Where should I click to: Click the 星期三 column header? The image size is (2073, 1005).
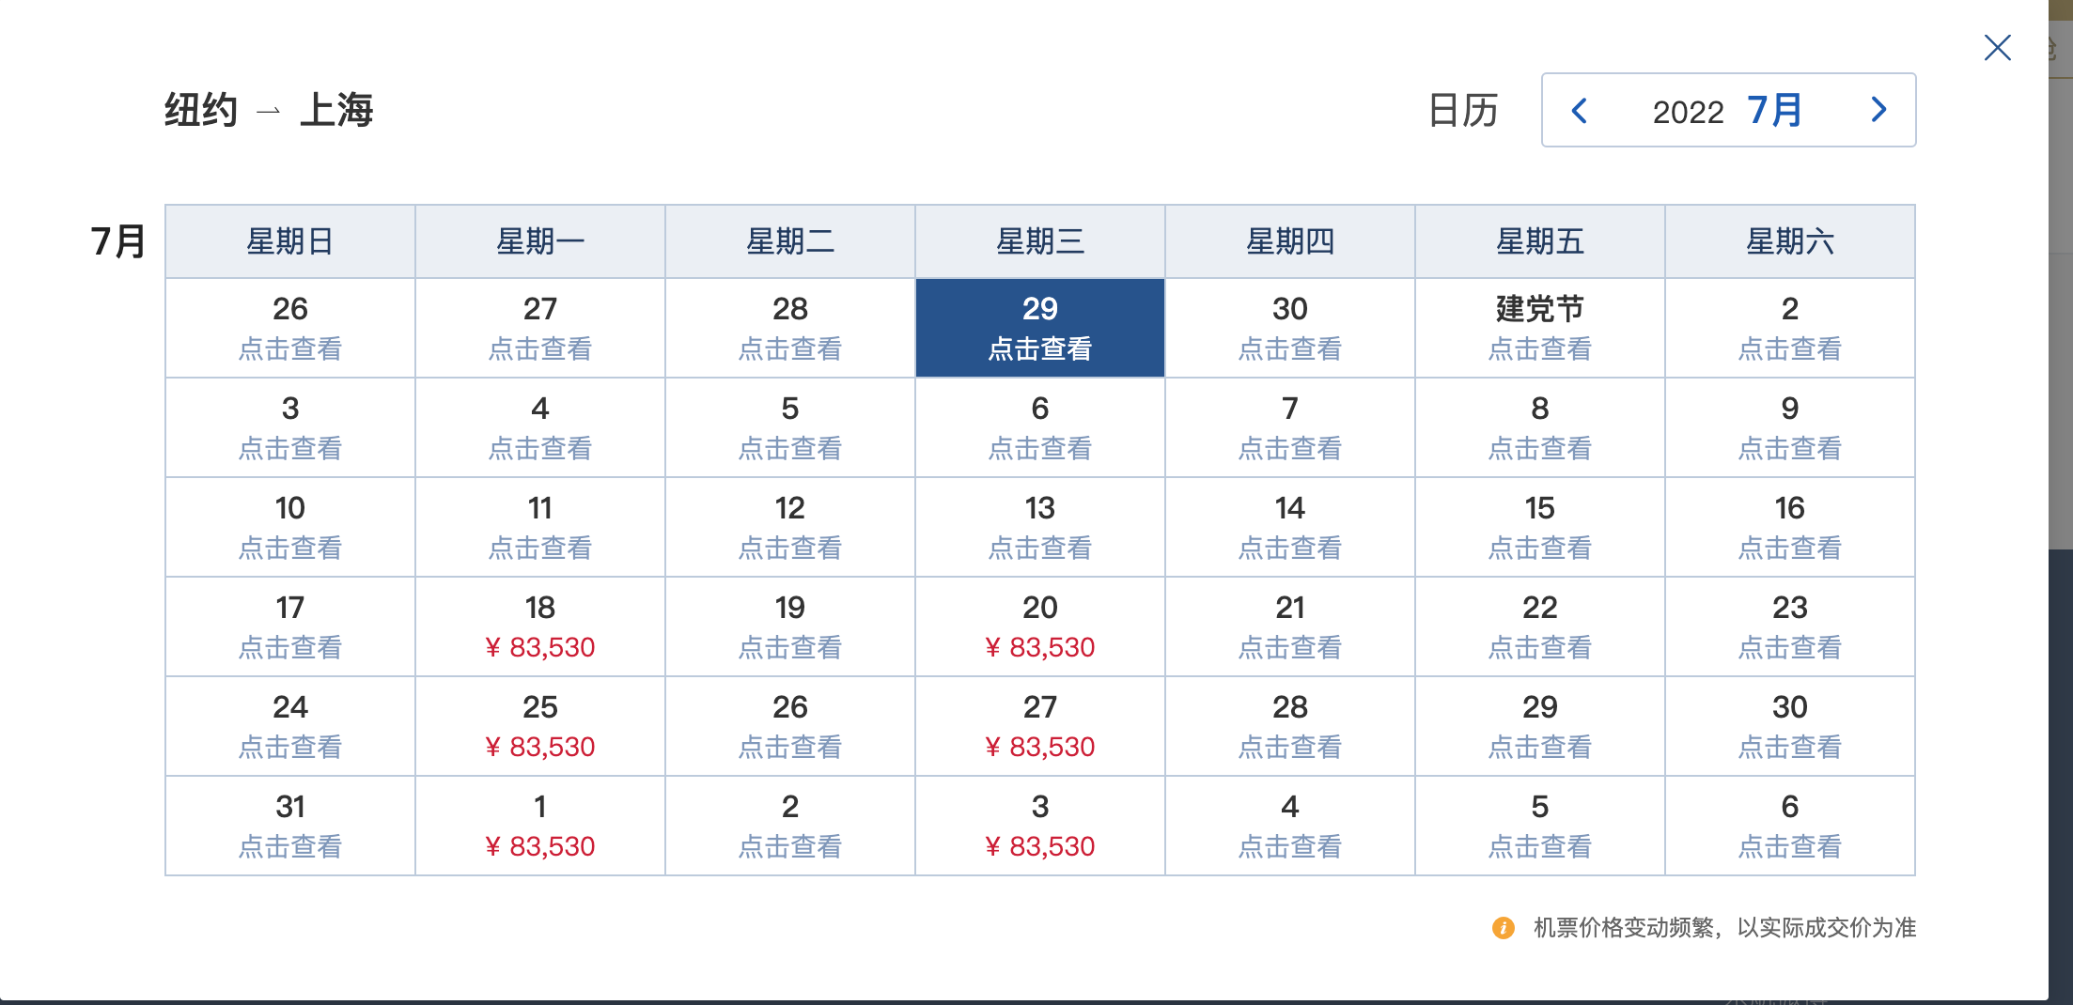pyautogui.click(x=1040, y=241)
